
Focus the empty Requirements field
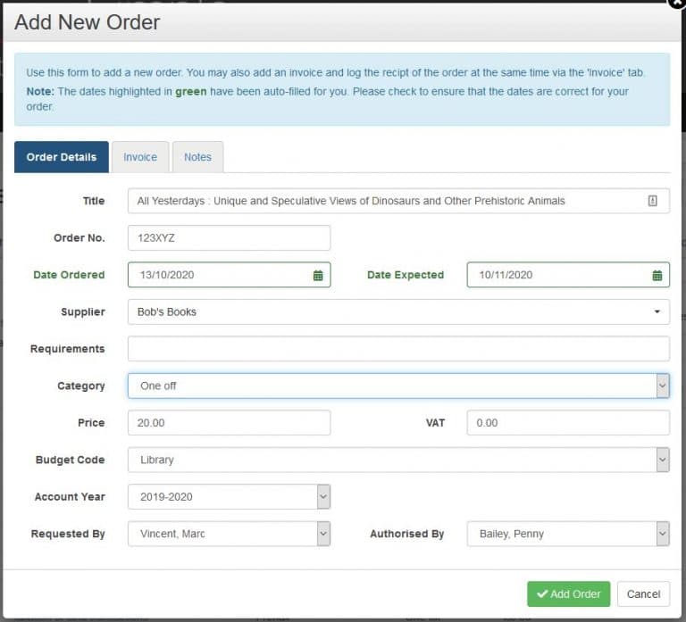[x=398, y=349]
